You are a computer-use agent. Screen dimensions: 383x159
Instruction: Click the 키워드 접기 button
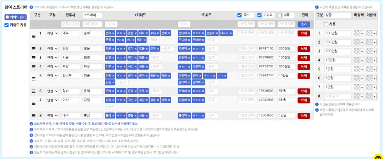point(16,17)
